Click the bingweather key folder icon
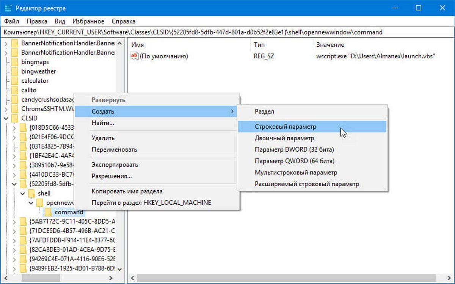This screenshot has height=284, width=455. [15, 71]
